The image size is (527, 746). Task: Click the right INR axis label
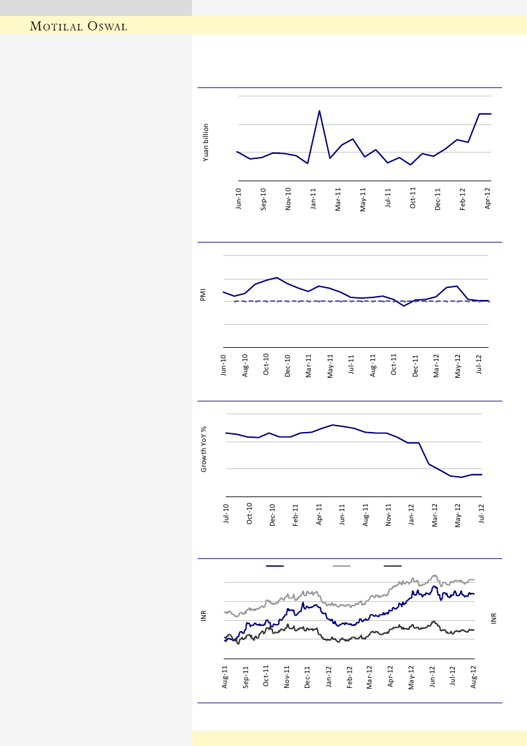[495, 618]
